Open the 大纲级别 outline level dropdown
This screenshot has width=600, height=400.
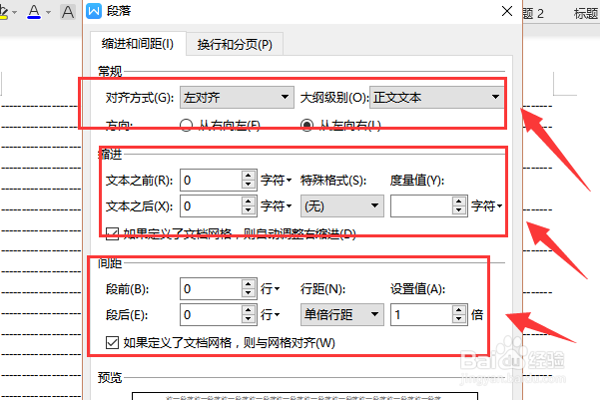[x=436, y=97]
